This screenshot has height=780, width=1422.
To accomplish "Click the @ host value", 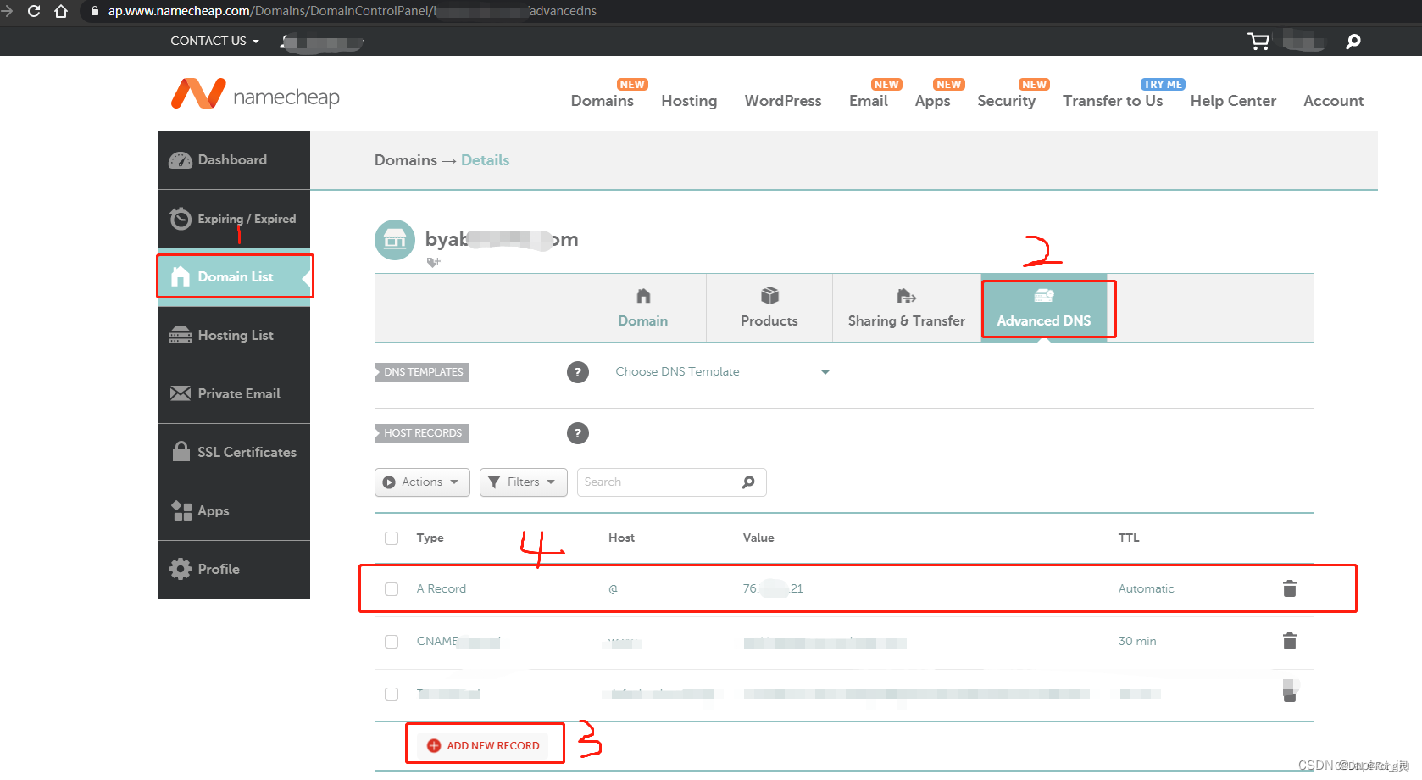I will (614, 589).
